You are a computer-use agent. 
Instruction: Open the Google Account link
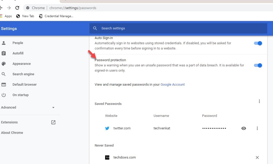point(173,85)
